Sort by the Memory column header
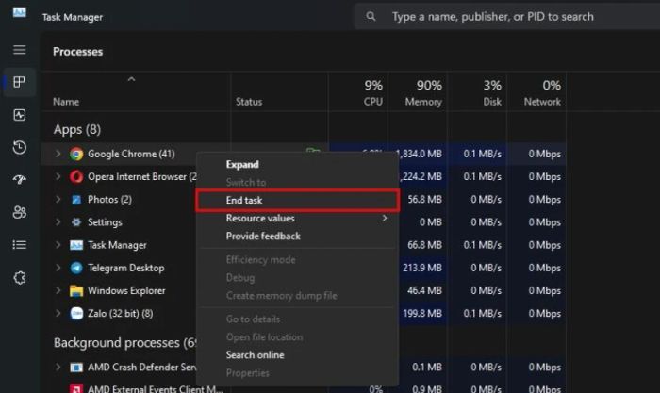The height and width of the screenshot is (393, 660). [423, 102]
